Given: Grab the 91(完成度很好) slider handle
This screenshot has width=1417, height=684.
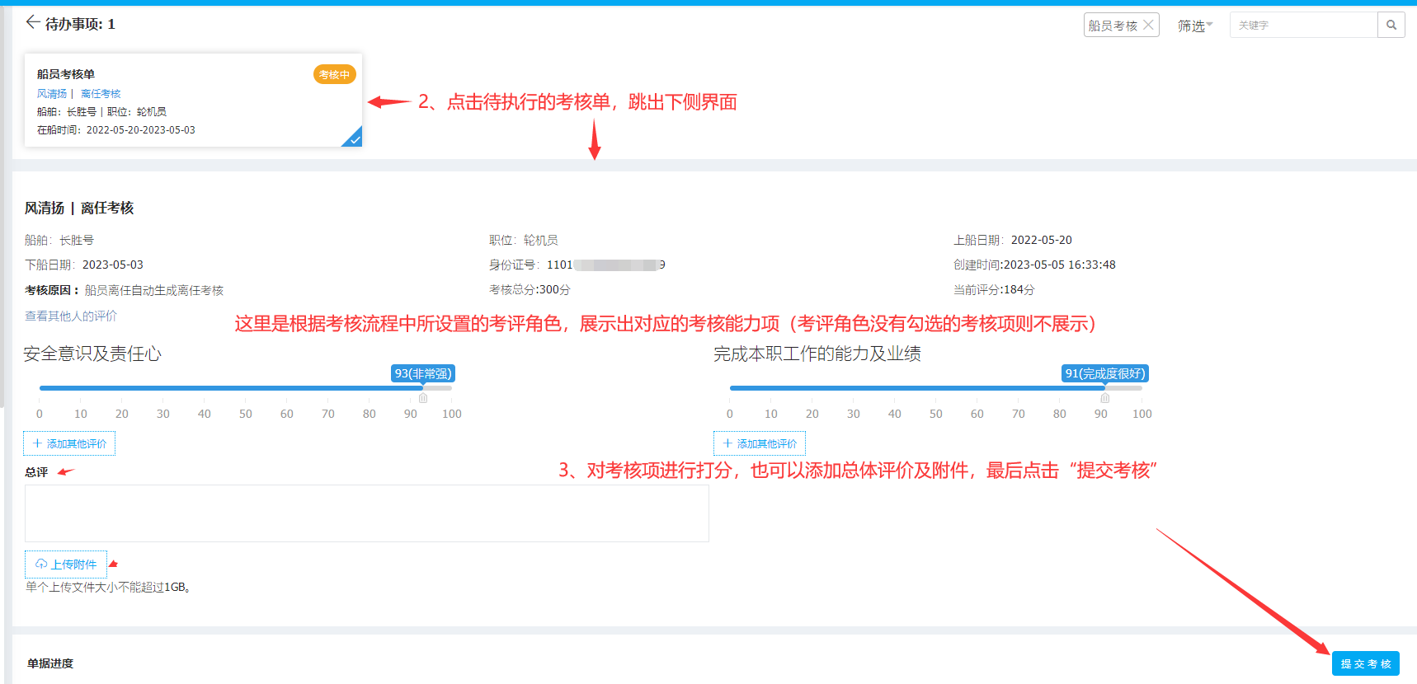Looking at the screenshot, I should (x=1105, y=397).
